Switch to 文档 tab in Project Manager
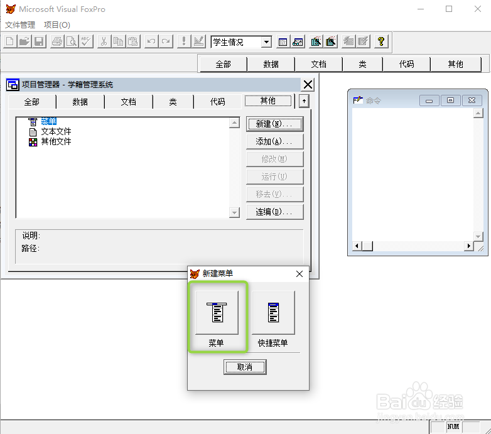491x434 pixels. coord(128,102)
